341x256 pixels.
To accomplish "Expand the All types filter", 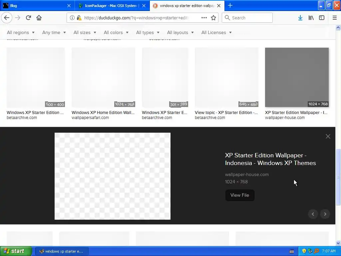I will point(148,32).
